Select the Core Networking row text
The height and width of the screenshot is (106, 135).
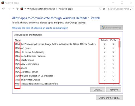26,60
